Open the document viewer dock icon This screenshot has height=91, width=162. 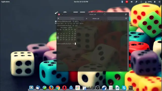[x=117, y=88]
